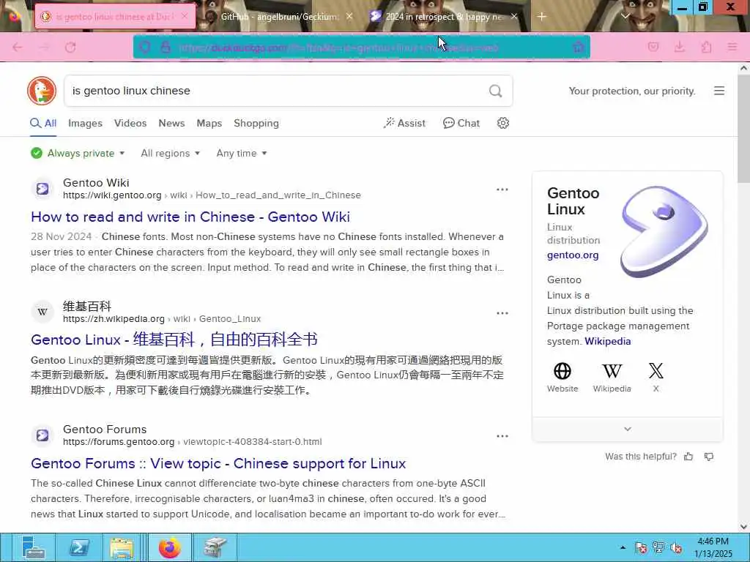Open search settings gear icon
The image size is (750, 562).
(x=502, y=123)
